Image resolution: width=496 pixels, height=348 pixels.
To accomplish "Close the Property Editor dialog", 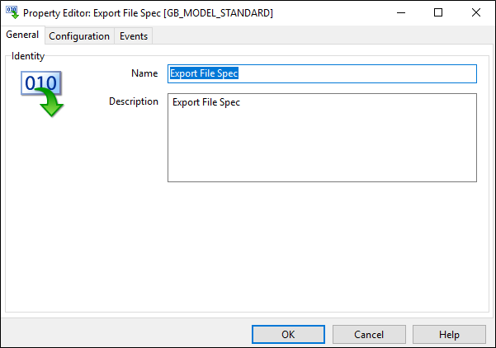I will click(475, 12).
